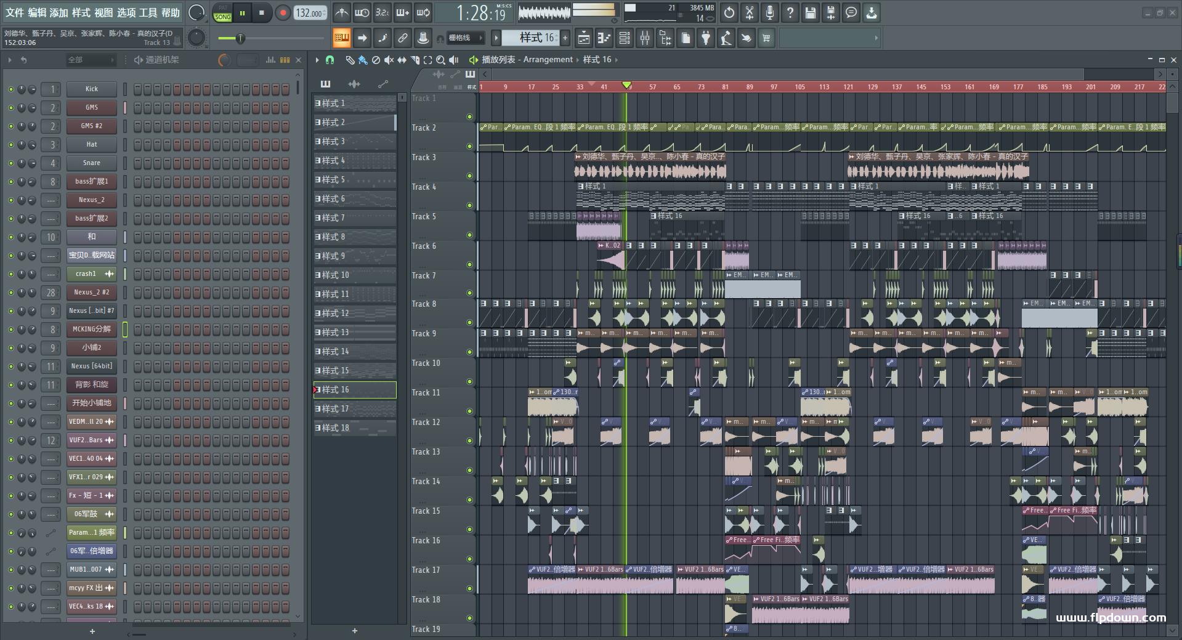Click the render/export audio floppy-wave icon
The image size is (1182, 640).
tap(831, 12)
